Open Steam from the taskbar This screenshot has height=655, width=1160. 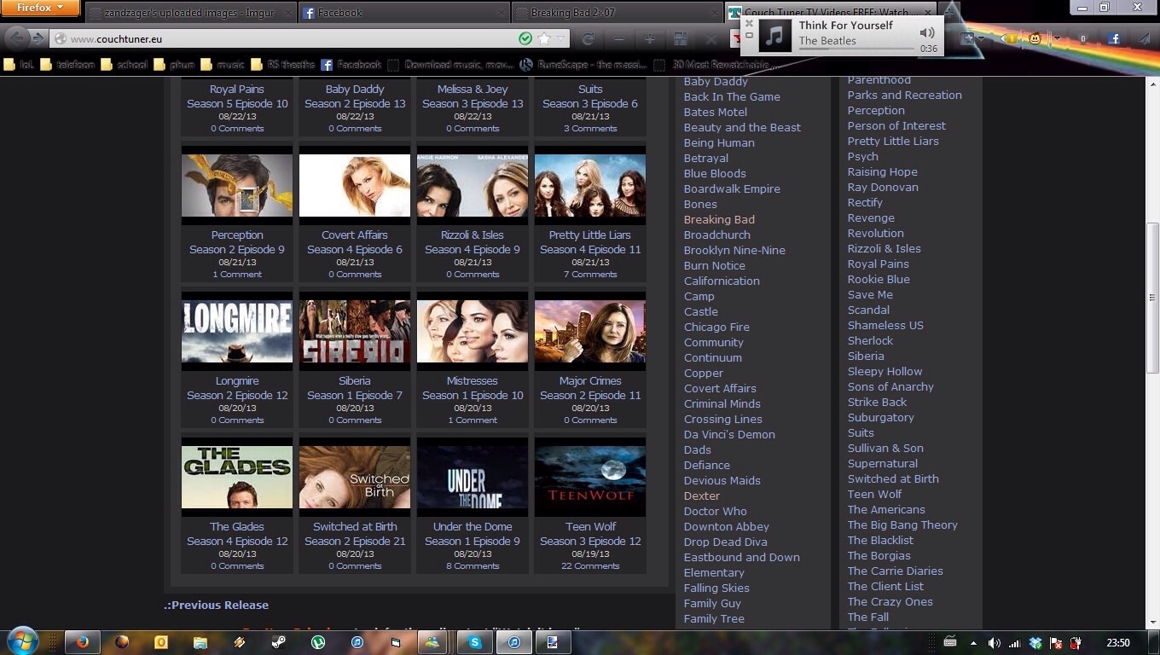[279, 642]
